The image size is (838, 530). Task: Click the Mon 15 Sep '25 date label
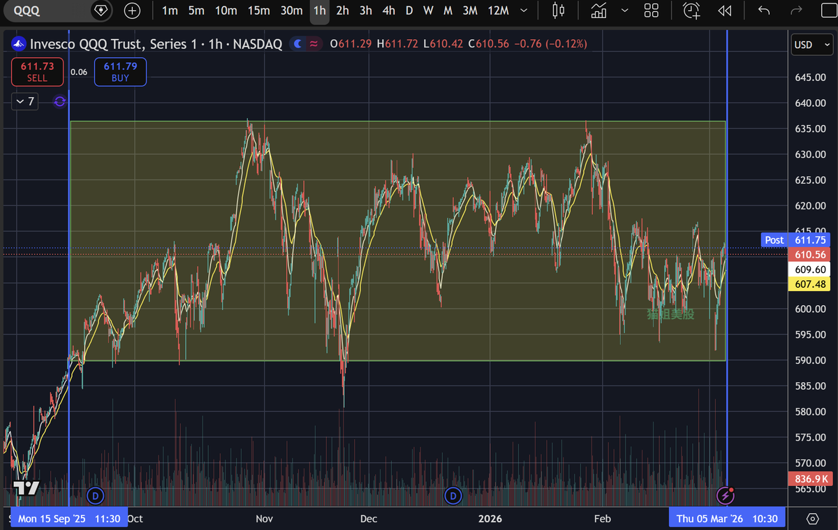tap(70, 519)
